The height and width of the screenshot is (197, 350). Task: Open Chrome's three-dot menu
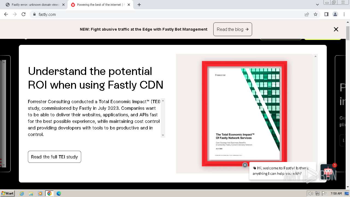[344, 14]
